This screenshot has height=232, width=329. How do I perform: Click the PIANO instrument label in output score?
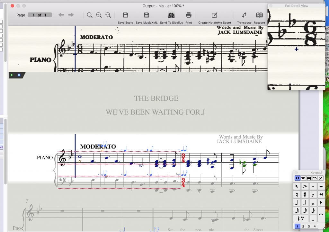pos(45,157)
